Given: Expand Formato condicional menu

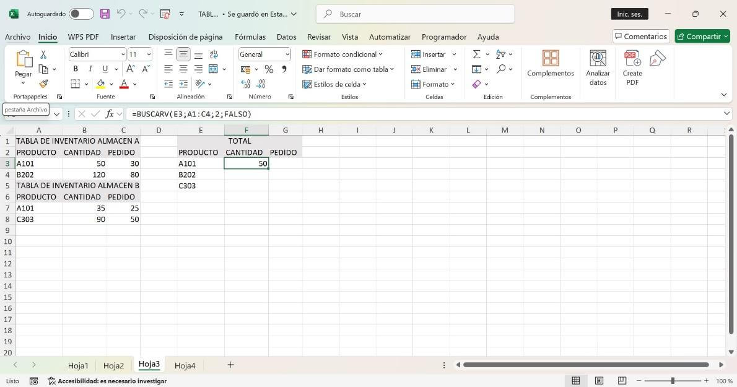Looking at the screenshot, I should [x=342, y=54].
